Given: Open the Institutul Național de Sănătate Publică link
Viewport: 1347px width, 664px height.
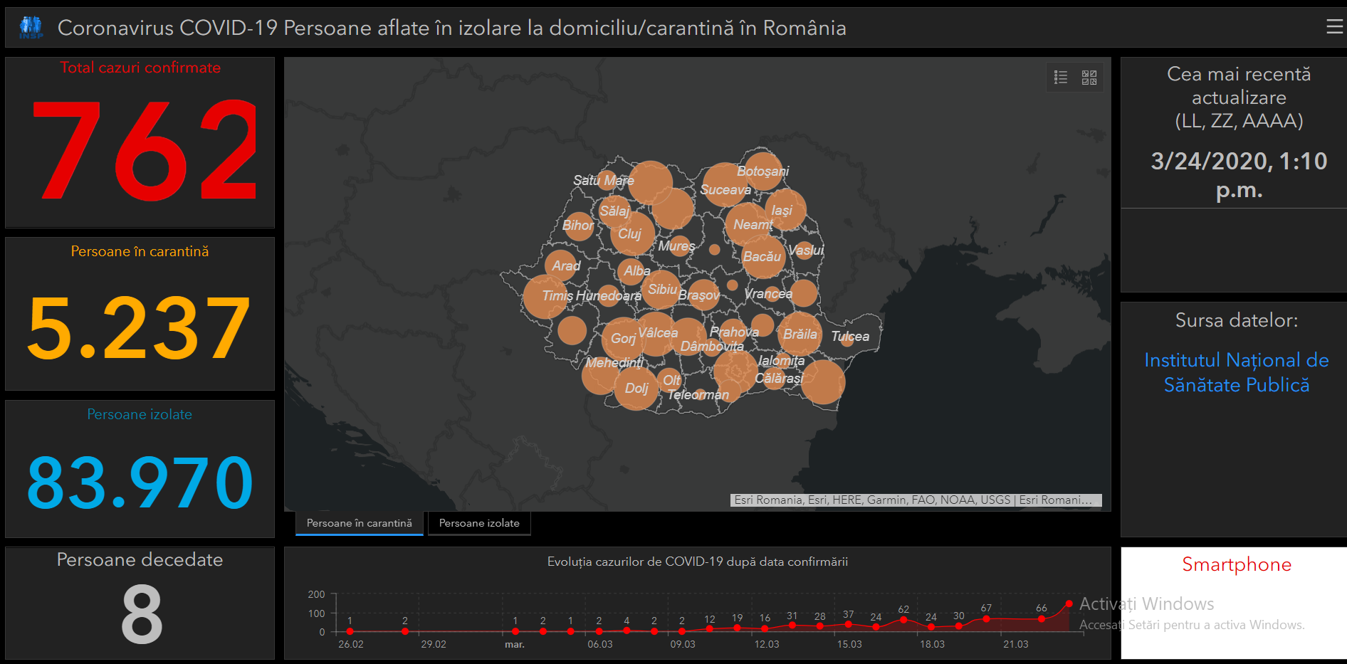Looking at the screenshot, I should coord(1236,372).
